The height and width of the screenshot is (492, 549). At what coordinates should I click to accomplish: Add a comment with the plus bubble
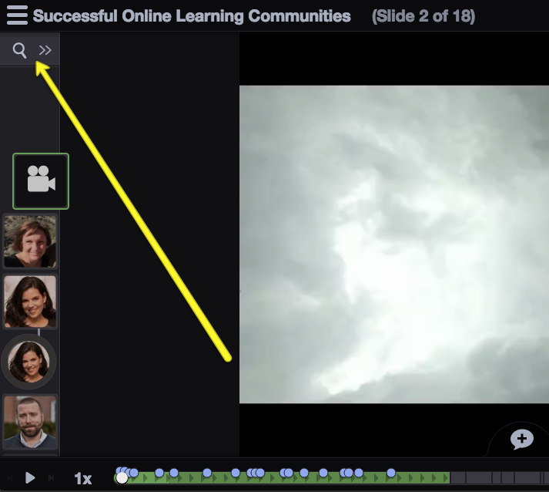coord(522,439)
